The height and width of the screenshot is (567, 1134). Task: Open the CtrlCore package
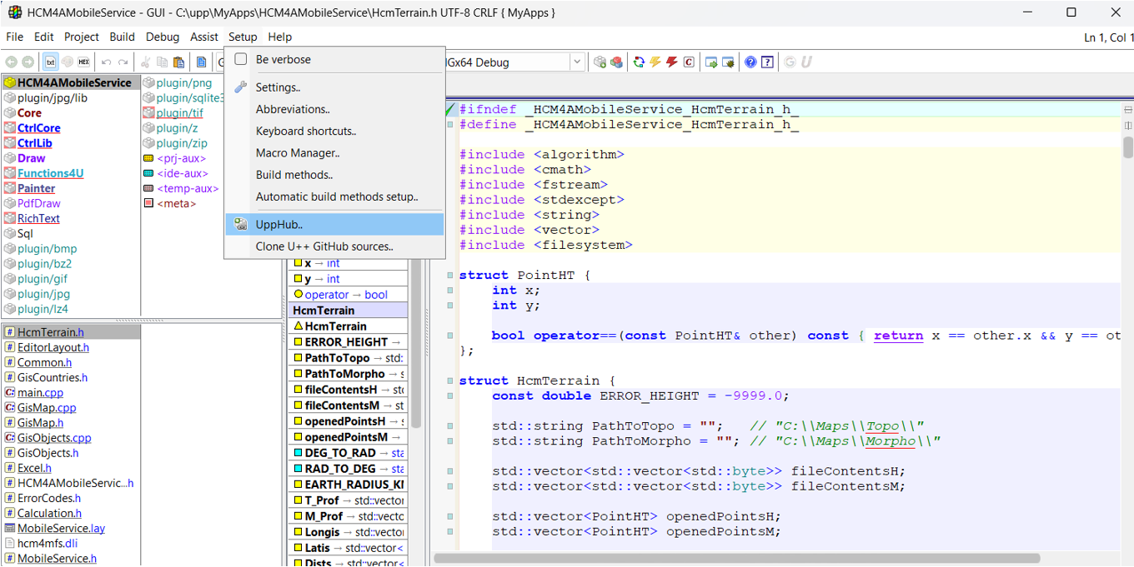click(x=38, y=128)
